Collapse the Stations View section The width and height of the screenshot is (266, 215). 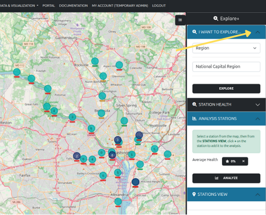(257, 194)
